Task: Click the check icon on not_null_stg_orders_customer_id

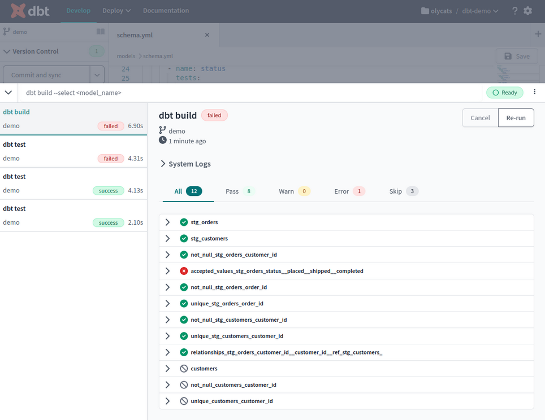Action: coord(184,255)
